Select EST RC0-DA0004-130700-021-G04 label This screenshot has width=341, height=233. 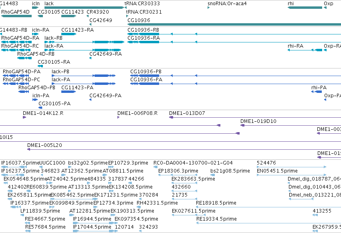click(x=193, y=163)
